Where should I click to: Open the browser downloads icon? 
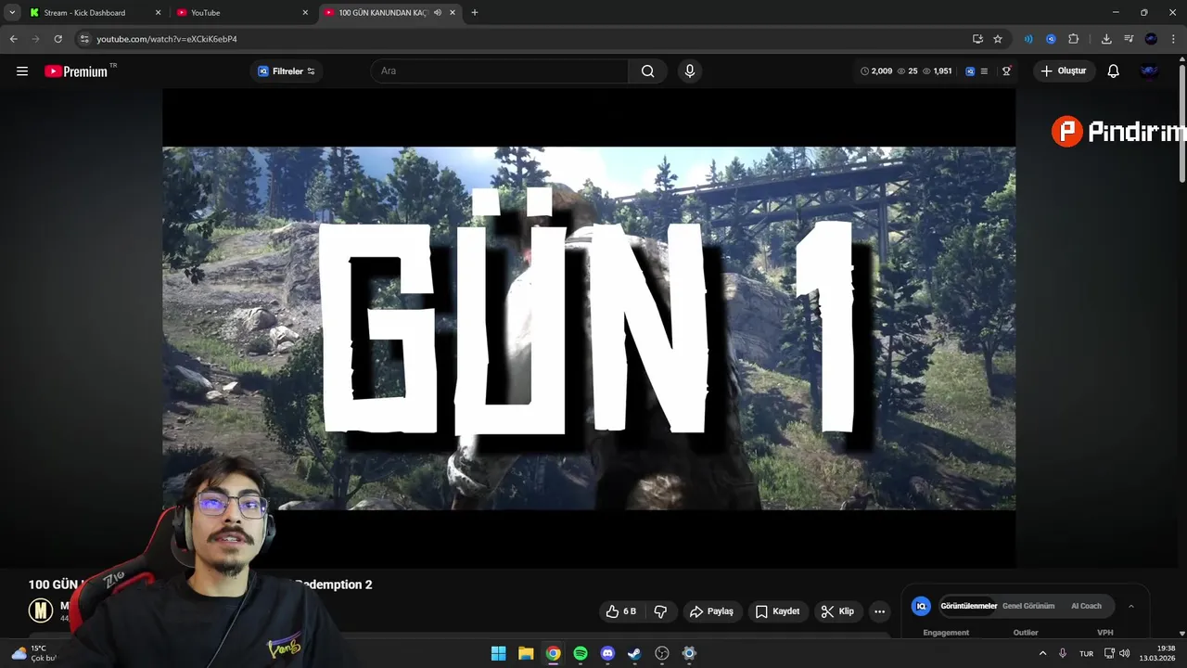point(1106,39)
